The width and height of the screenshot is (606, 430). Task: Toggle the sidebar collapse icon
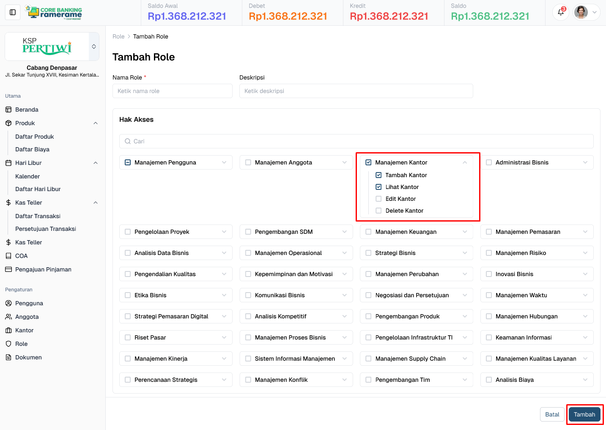(x=13, y=12)
